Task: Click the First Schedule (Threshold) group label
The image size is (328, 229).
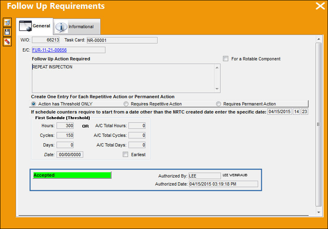Action: (x=63, y=118)
